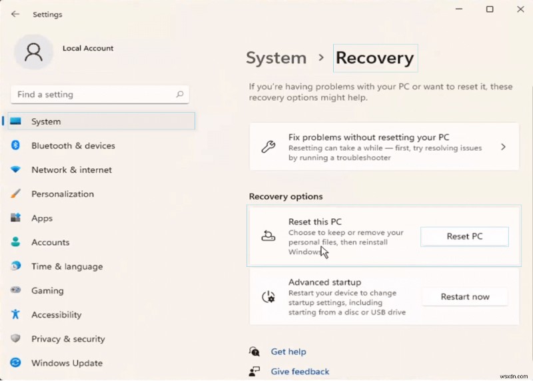
Task: Go to Apps settings
Action: pos(101,218)
